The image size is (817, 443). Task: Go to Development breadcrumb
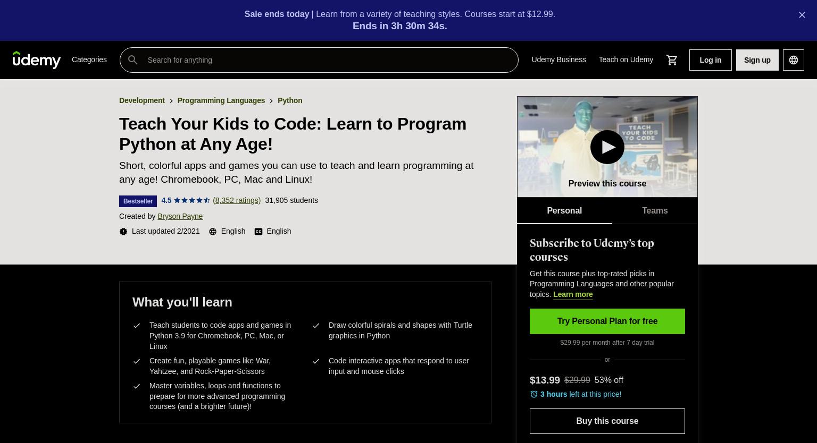(x=142, y=100)
